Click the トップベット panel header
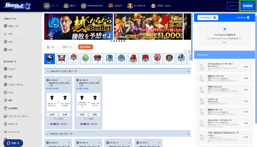Screen dimensions: 257x147 pos(225,55)
